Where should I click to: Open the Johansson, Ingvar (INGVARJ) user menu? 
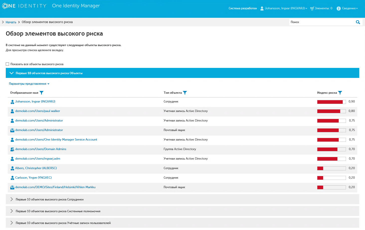[286, 8]
